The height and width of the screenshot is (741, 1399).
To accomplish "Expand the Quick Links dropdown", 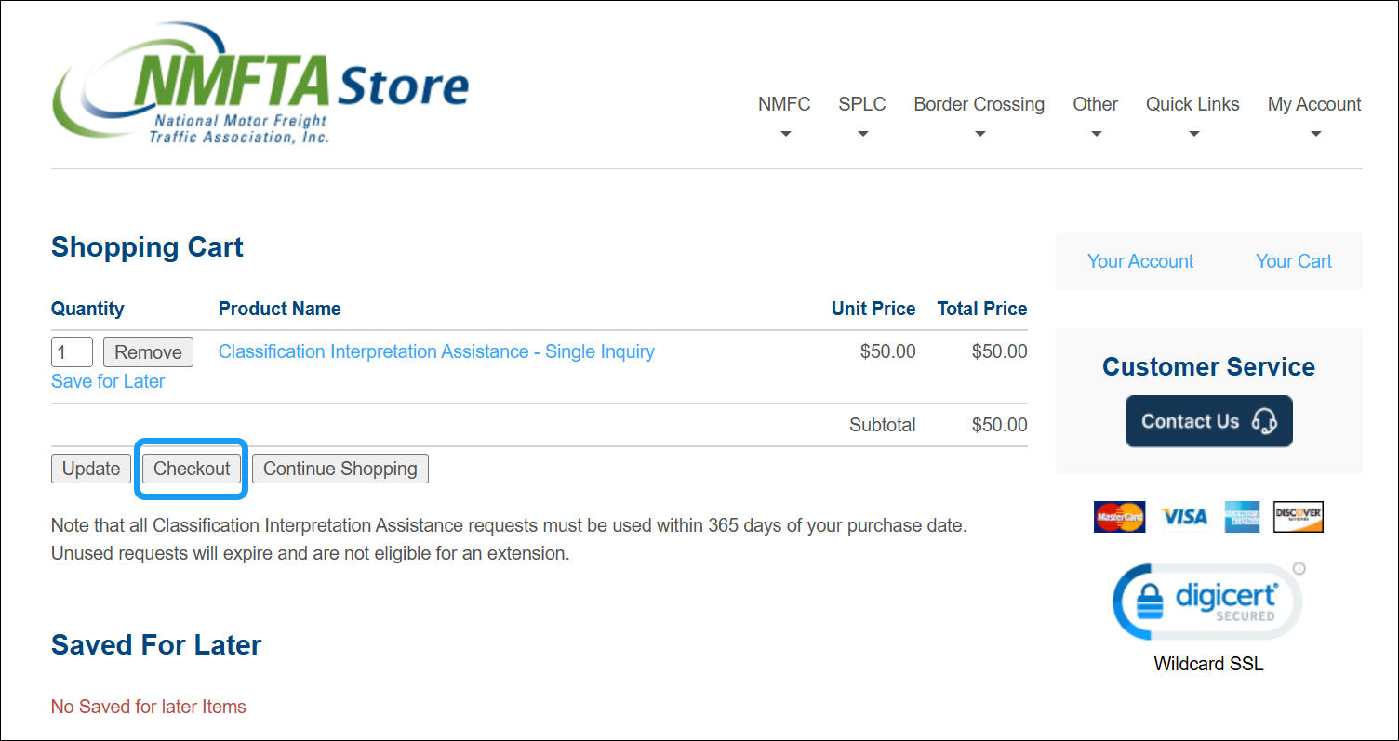I will (x=1192, y=104).
